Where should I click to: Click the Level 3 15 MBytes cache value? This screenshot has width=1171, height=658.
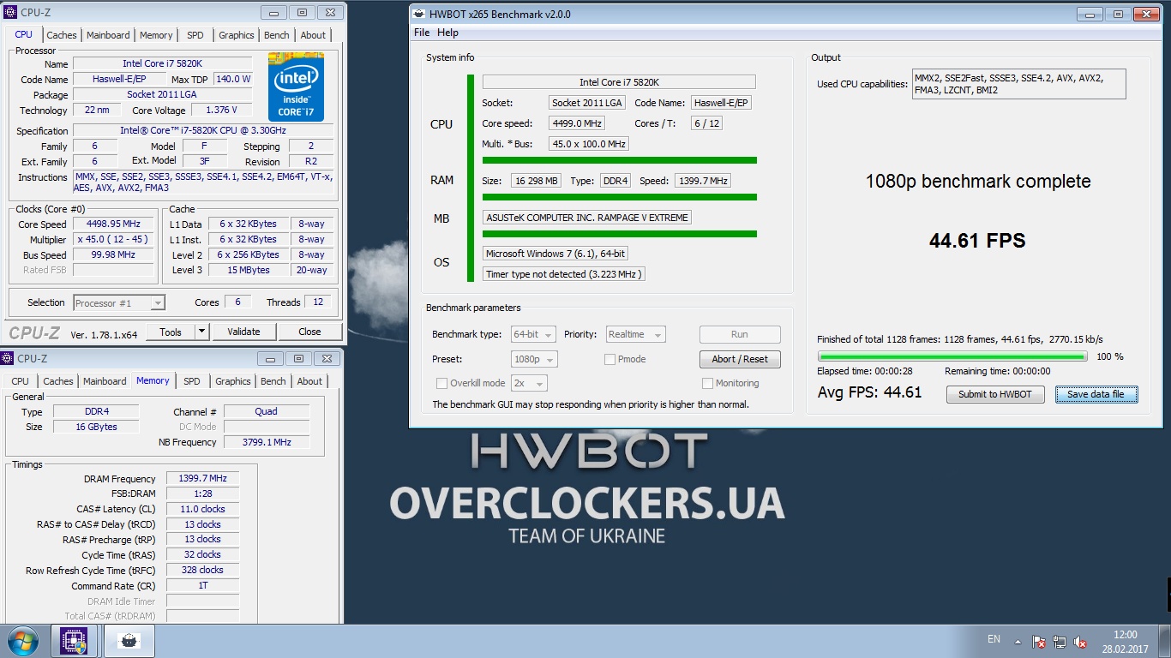[x=249, y=270]
